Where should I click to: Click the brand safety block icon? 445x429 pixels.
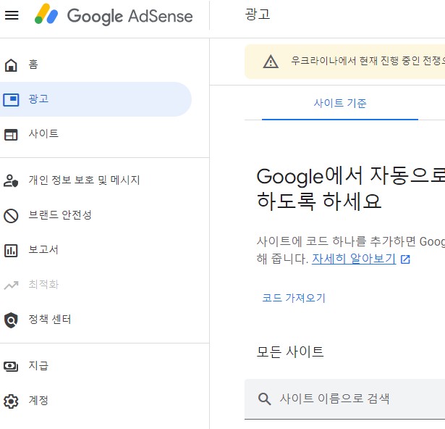11,216
